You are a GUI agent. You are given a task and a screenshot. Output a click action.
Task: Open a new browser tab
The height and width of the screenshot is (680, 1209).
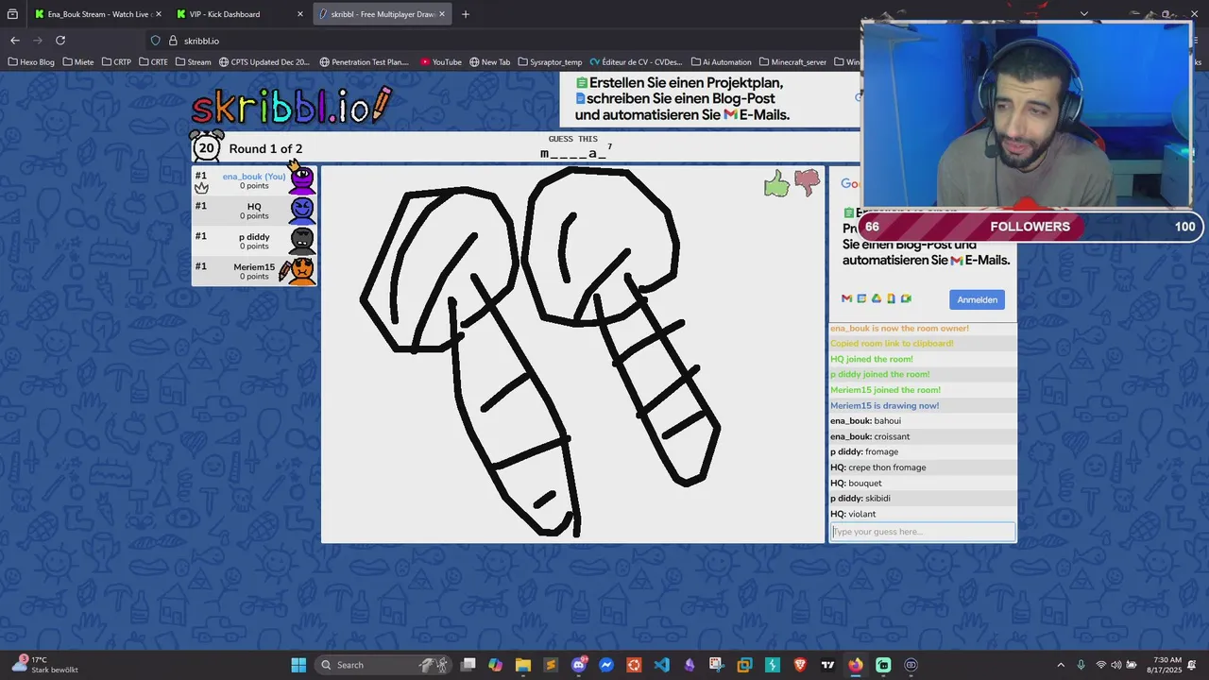point(466,14)
